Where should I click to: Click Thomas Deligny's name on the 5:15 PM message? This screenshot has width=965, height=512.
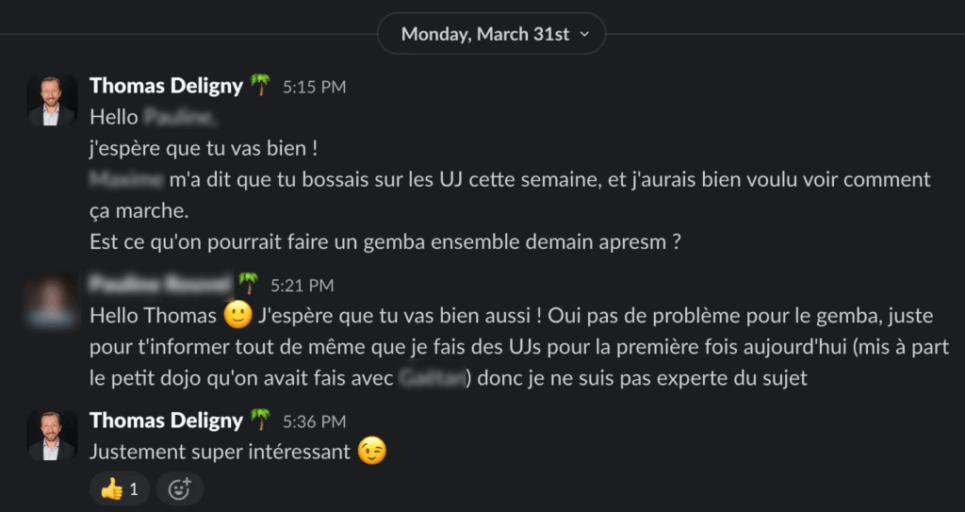point(166,86)
